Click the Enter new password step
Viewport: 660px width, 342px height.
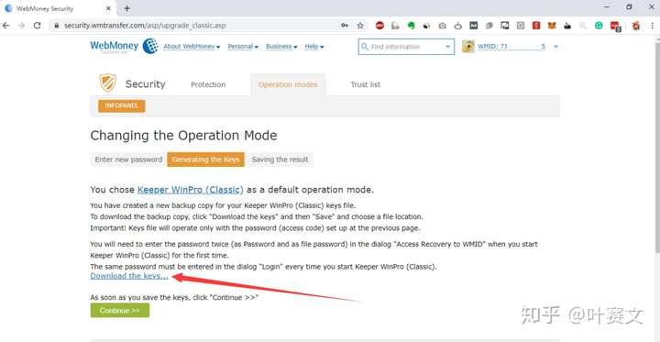click(x=128, y=160)
